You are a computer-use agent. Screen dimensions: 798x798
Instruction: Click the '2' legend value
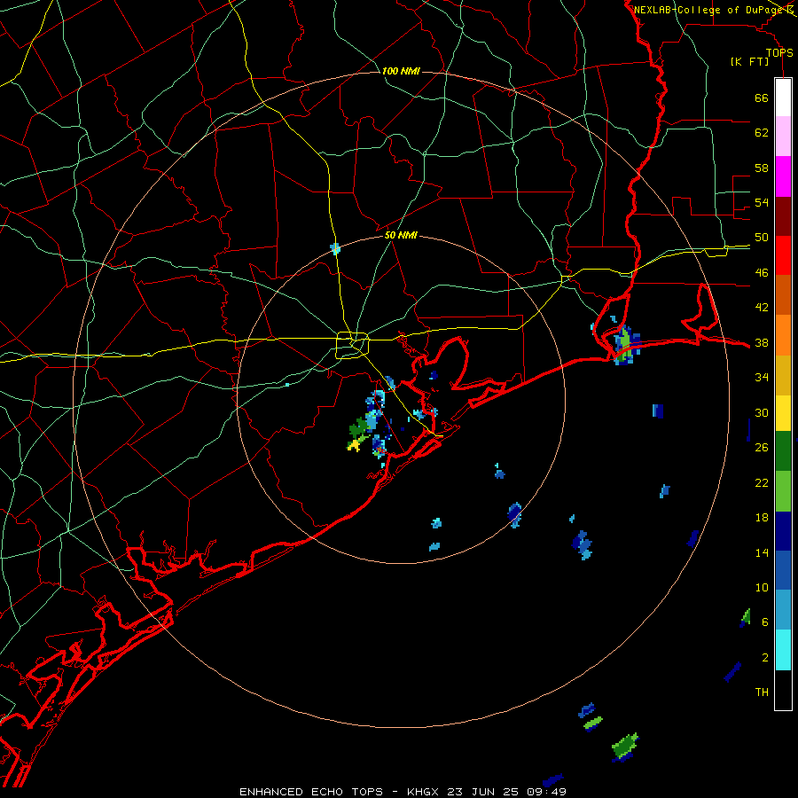pos(764,658)
